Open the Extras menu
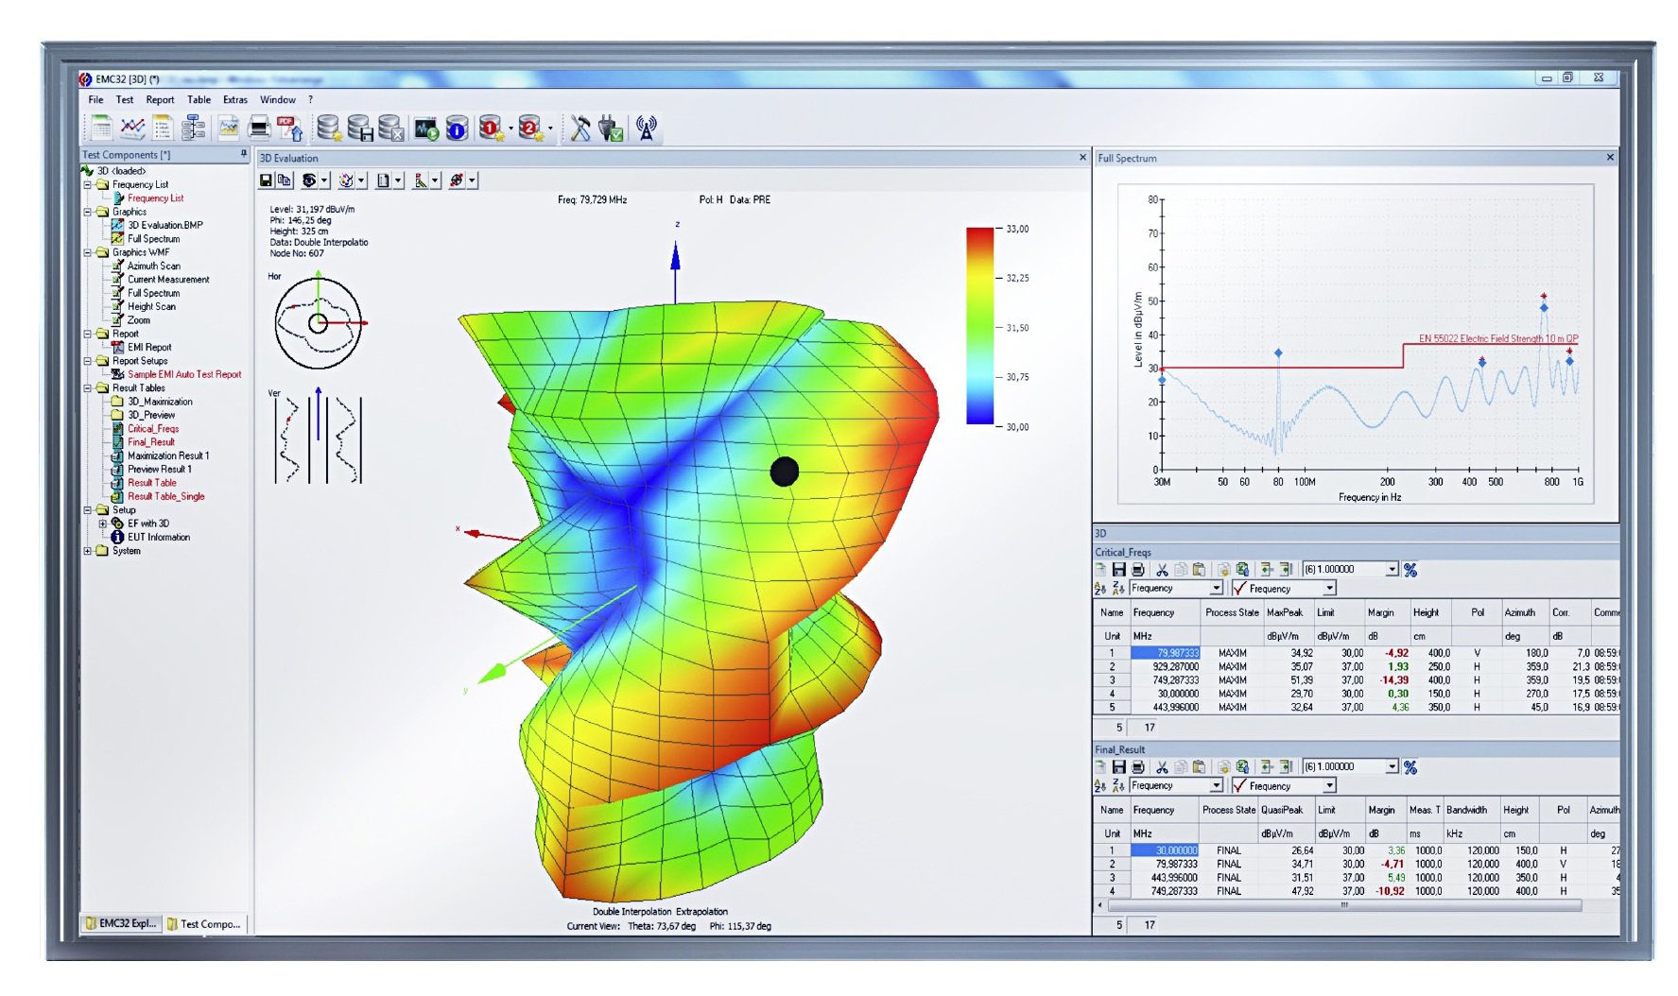Viewport: 1678px width, 996px height. (x=234, y=99)
